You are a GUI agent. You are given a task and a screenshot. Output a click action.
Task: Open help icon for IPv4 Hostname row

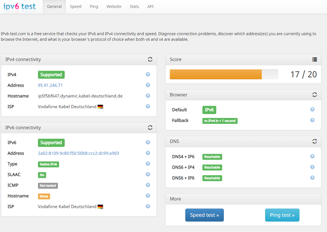point(148,96)
